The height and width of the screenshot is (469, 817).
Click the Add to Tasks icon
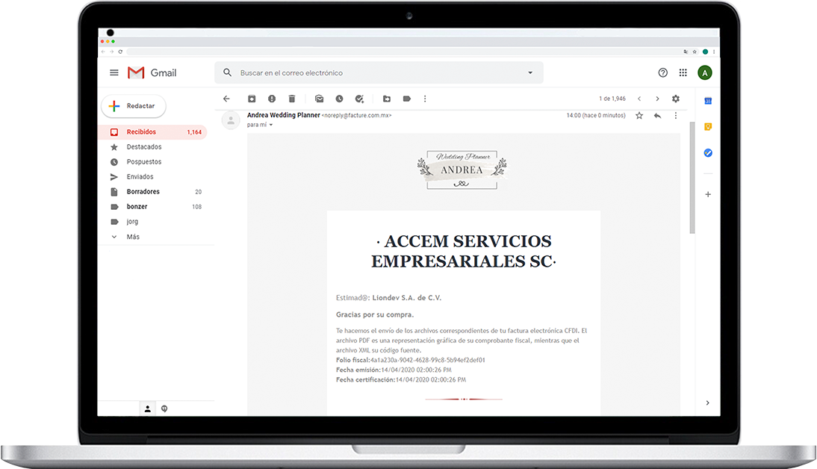pyautogui.click(x=359, y=99)
